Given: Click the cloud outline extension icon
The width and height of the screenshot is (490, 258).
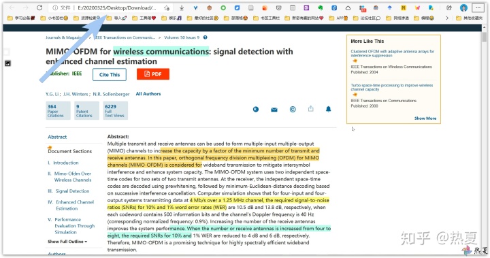Looking at the screenshot, I should [x=348, y=7].
